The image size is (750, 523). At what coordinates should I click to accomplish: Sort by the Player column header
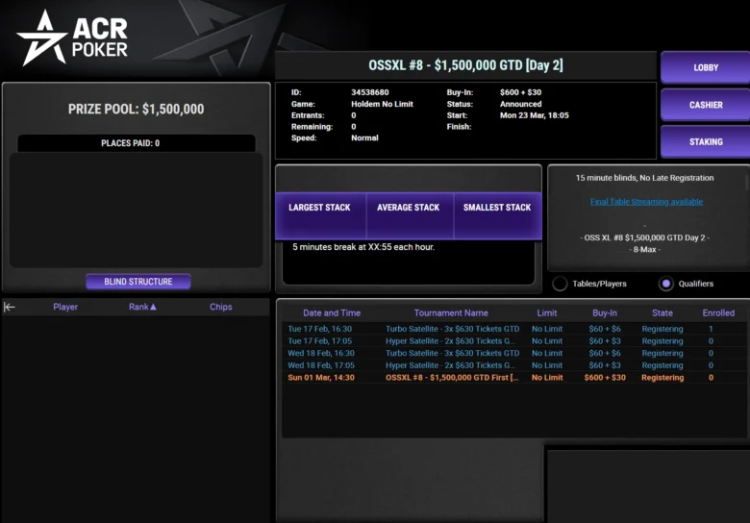pyautogui.click(x=65, y=307)
